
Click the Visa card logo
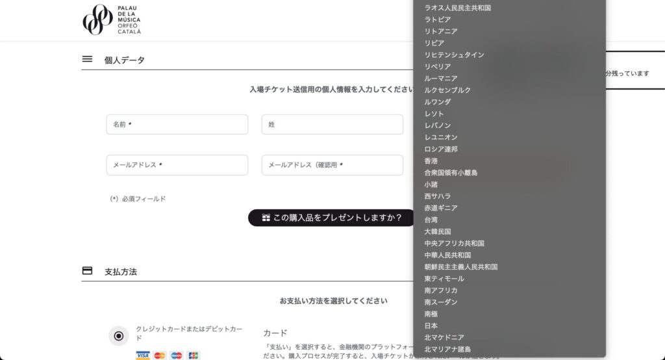point(143,355)
